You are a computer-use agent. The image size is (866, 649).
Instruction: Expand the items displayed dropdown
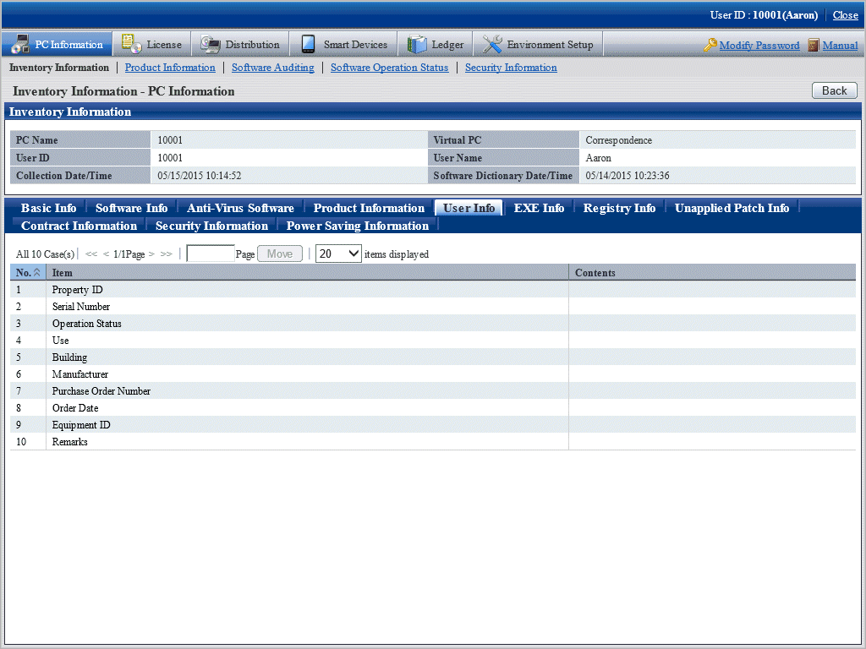(x=338, y=254)
